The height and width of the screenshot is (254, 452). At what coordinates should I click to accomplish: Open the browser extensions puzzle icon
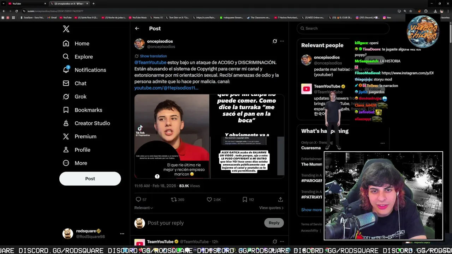click(x=426, y=11)
